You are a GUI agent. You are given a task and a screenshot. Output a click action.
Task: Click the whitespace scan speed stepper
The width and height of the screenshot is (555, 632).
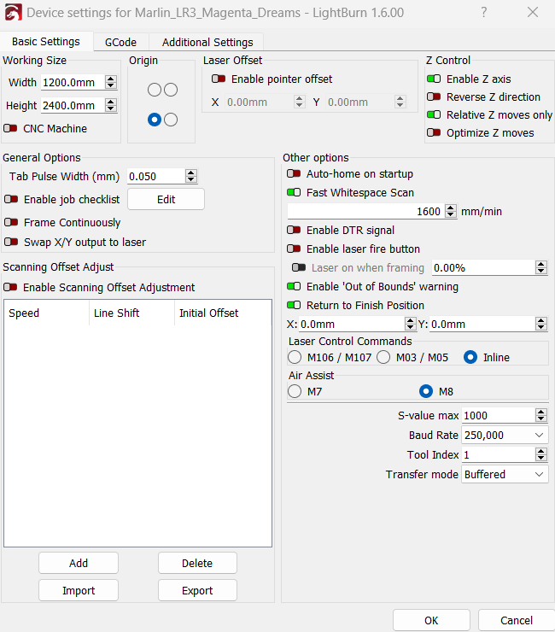pyautogui.click(x=451, y=211)
